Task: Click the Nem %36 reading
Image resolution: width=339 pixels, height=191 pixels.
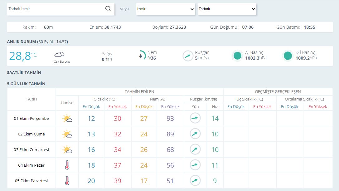Action: pyautogui.click(x=152, y=55)
